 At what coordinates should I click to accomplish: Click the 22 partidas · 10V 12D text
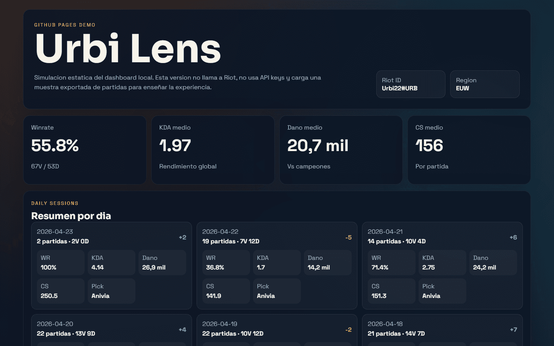tap(233, 334)
